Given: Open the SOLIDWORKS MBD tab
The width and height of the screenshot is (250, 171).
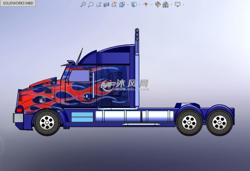Looking at the screenshot, I should pos(18,3).
